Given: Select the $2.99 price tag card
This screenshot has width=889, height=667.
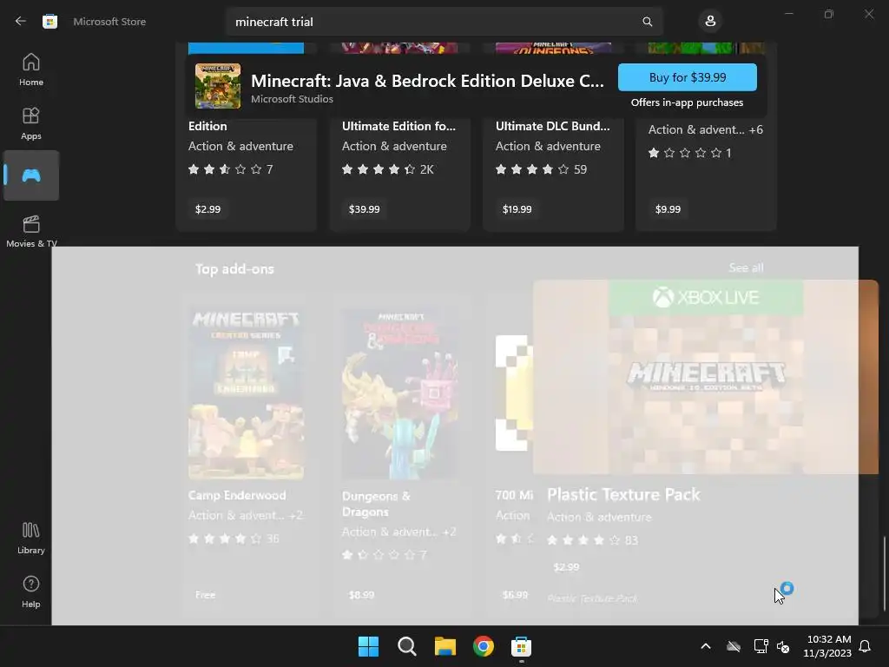Looking at the screenshot, I should (208, 209).
